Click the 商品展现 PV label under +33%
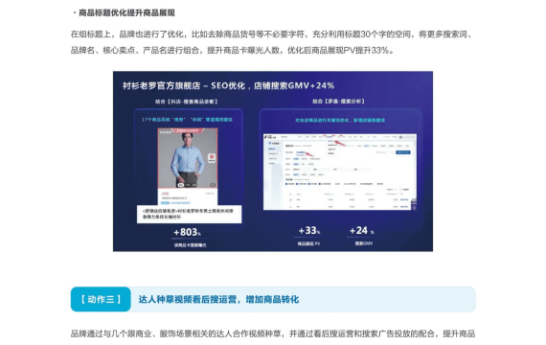Image resolution: width=546 pixels, height=345 pixels. click(308, 243)
